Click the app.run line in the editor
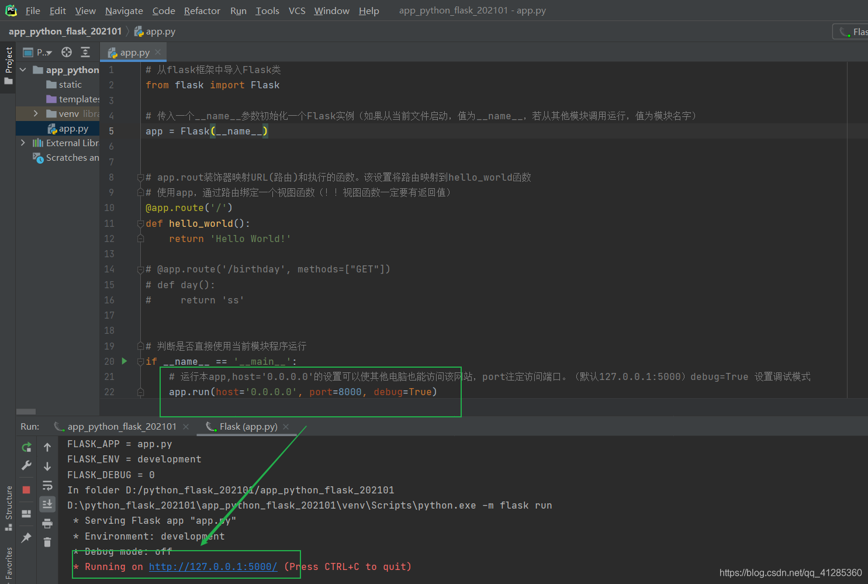This screenshot has width=868, height=584. 303,392
